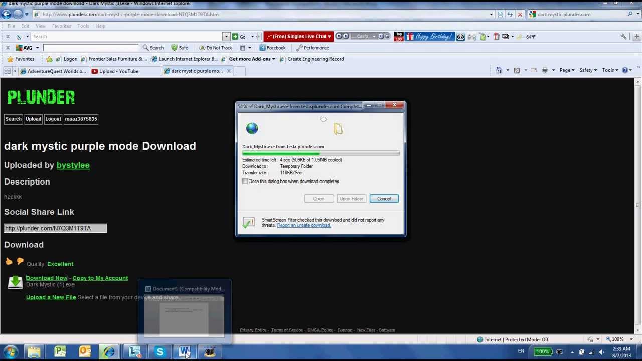Click the Print icon in command bar
The width and height of the screenshot is (642, 361).
pos(545,70)
